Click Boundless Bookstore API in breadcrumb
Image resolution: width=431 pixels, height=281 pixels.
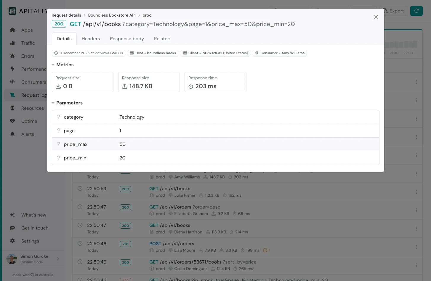(112, 15)
